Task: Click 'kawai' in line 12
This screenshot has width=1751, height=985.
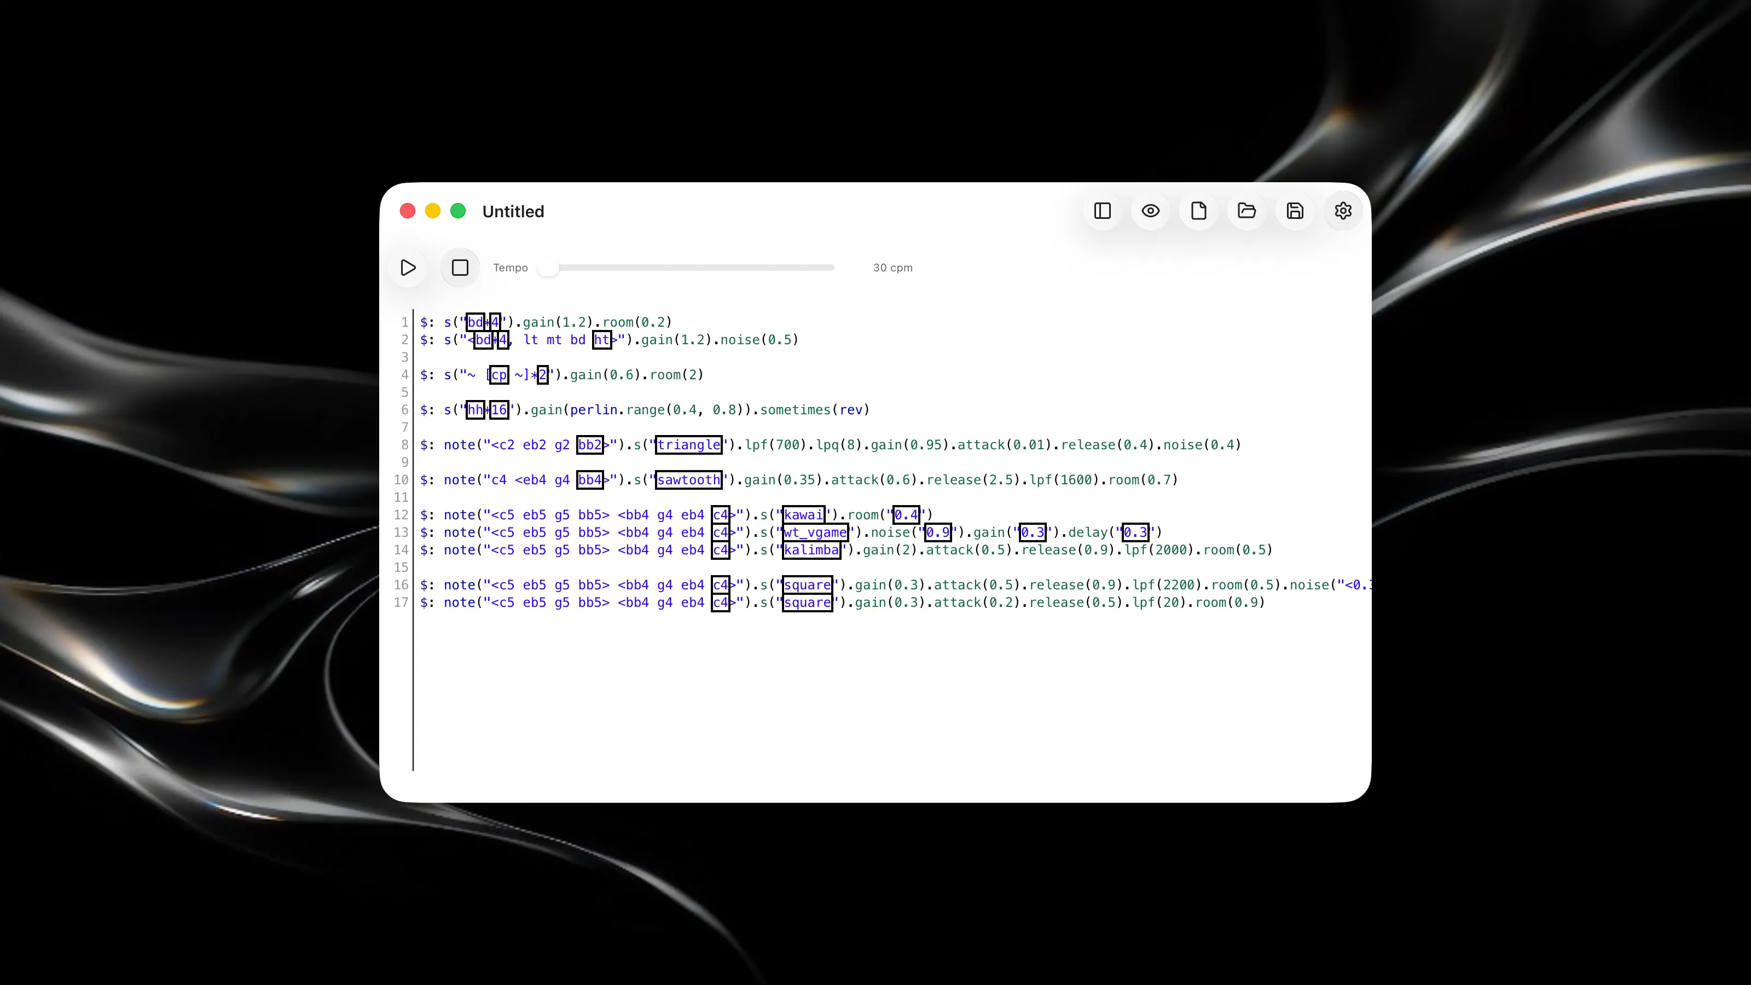Action: (803, 515)
